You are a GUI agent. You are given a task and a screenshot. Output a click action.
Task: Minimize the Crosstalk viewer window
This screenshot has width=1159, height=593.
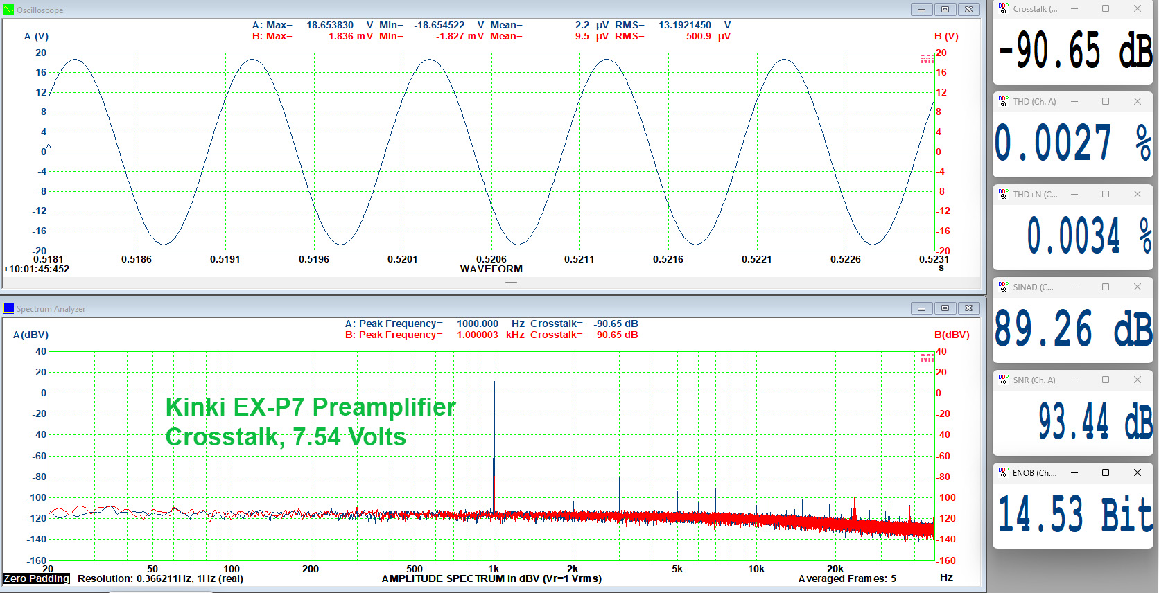1074,8
